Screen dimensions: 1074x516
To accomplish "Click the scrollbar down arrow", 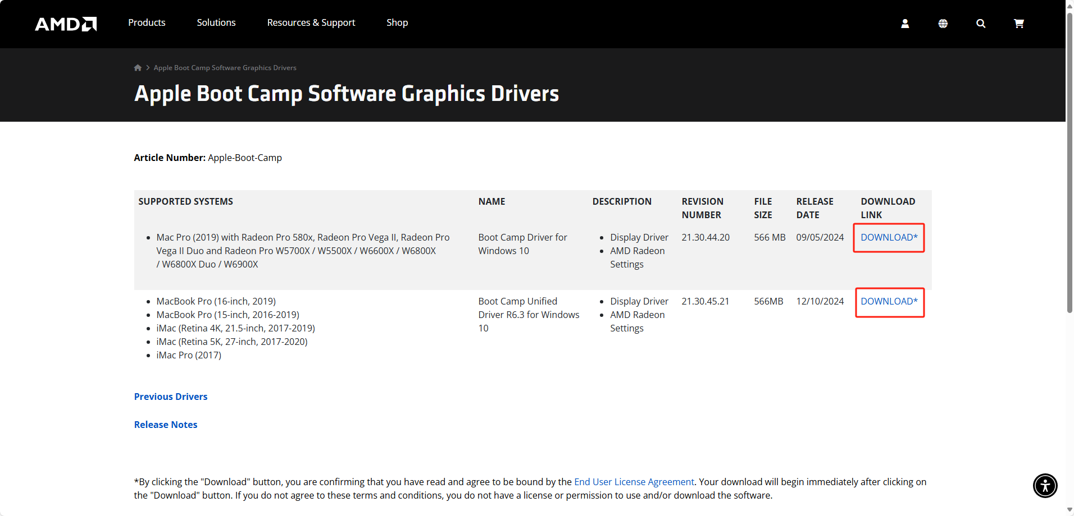I will click(x=1070, y=510).
